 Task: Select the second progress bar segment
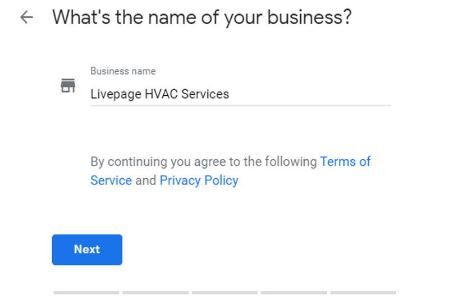pyautogui.click(x=155, y=293)
